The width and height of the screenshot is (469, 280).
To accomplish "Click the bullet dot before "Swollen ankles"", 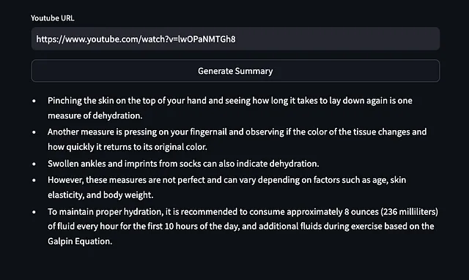I will pos(34,164).
